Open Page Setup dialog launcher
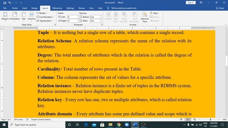Image resolution: width=228 pixels, height=128 pixels. (55, 25)
